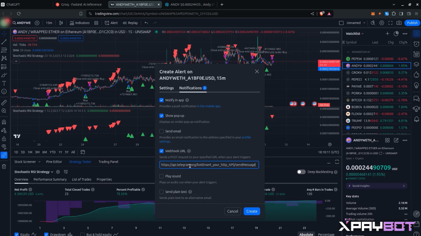Open the candlestick chart style selector
Viewport: 421px width, 236px height.
coord(61,23)
